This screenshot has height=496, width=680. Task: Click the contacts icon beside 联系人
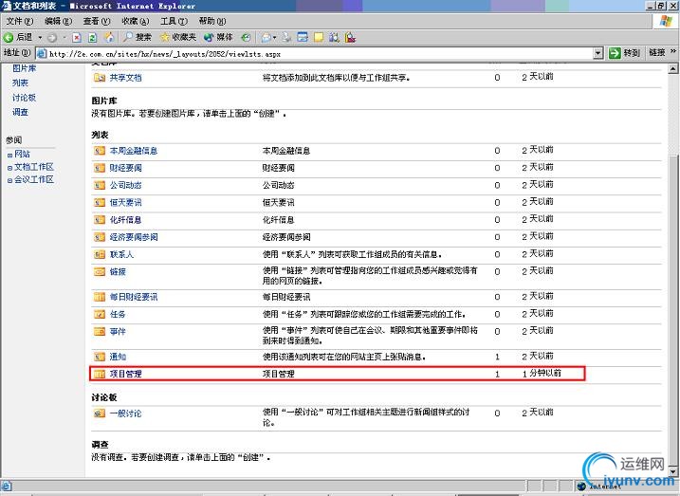100,254
